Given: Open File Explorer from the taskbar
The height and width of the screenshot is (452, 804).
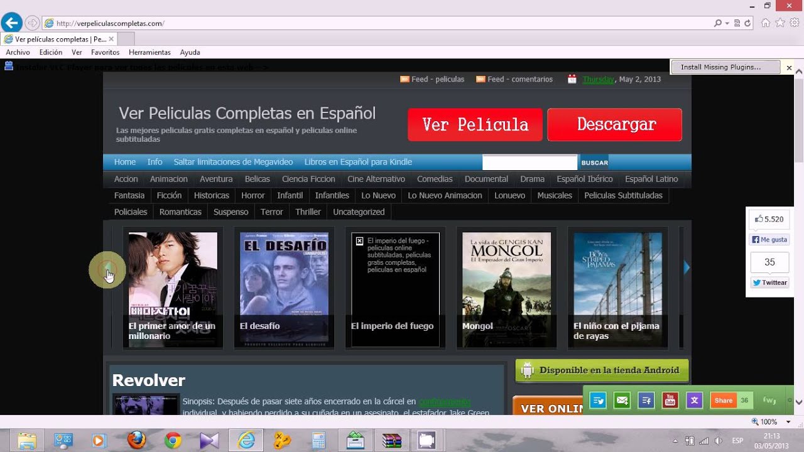Looking at the screenshot, I should [27, 441].
